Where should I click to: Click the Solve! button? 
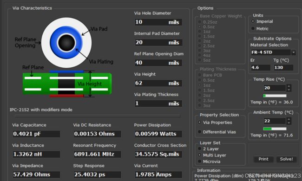[286, 159]
